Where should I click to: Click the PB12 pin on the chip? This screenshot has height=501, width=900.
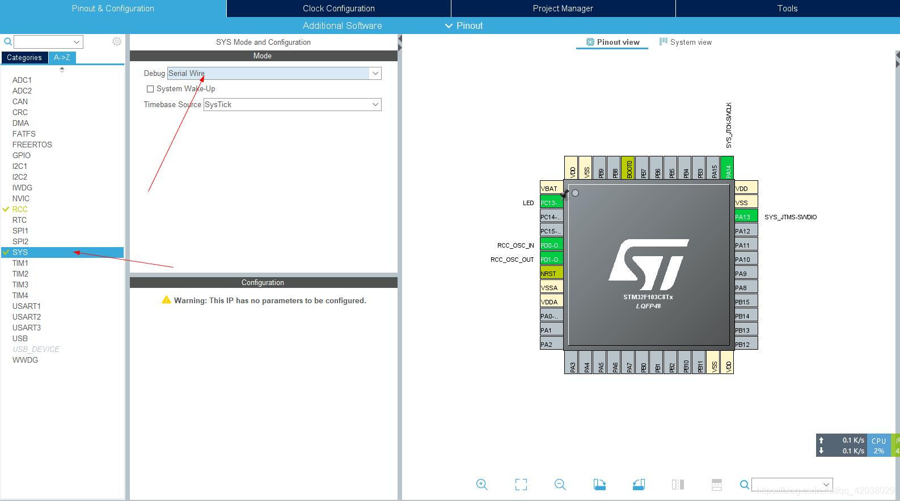click(746, 344)
